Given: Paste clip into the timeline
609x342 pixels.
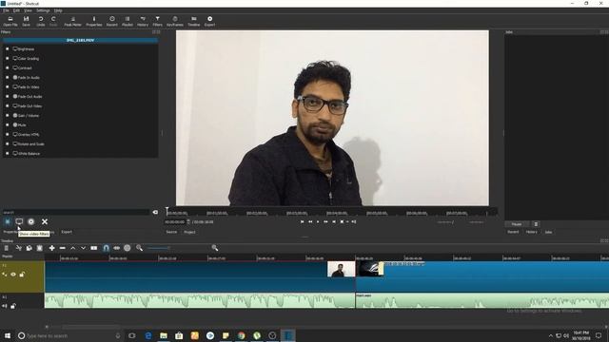Looking at the screenshot, I should (x=40, y=248).
